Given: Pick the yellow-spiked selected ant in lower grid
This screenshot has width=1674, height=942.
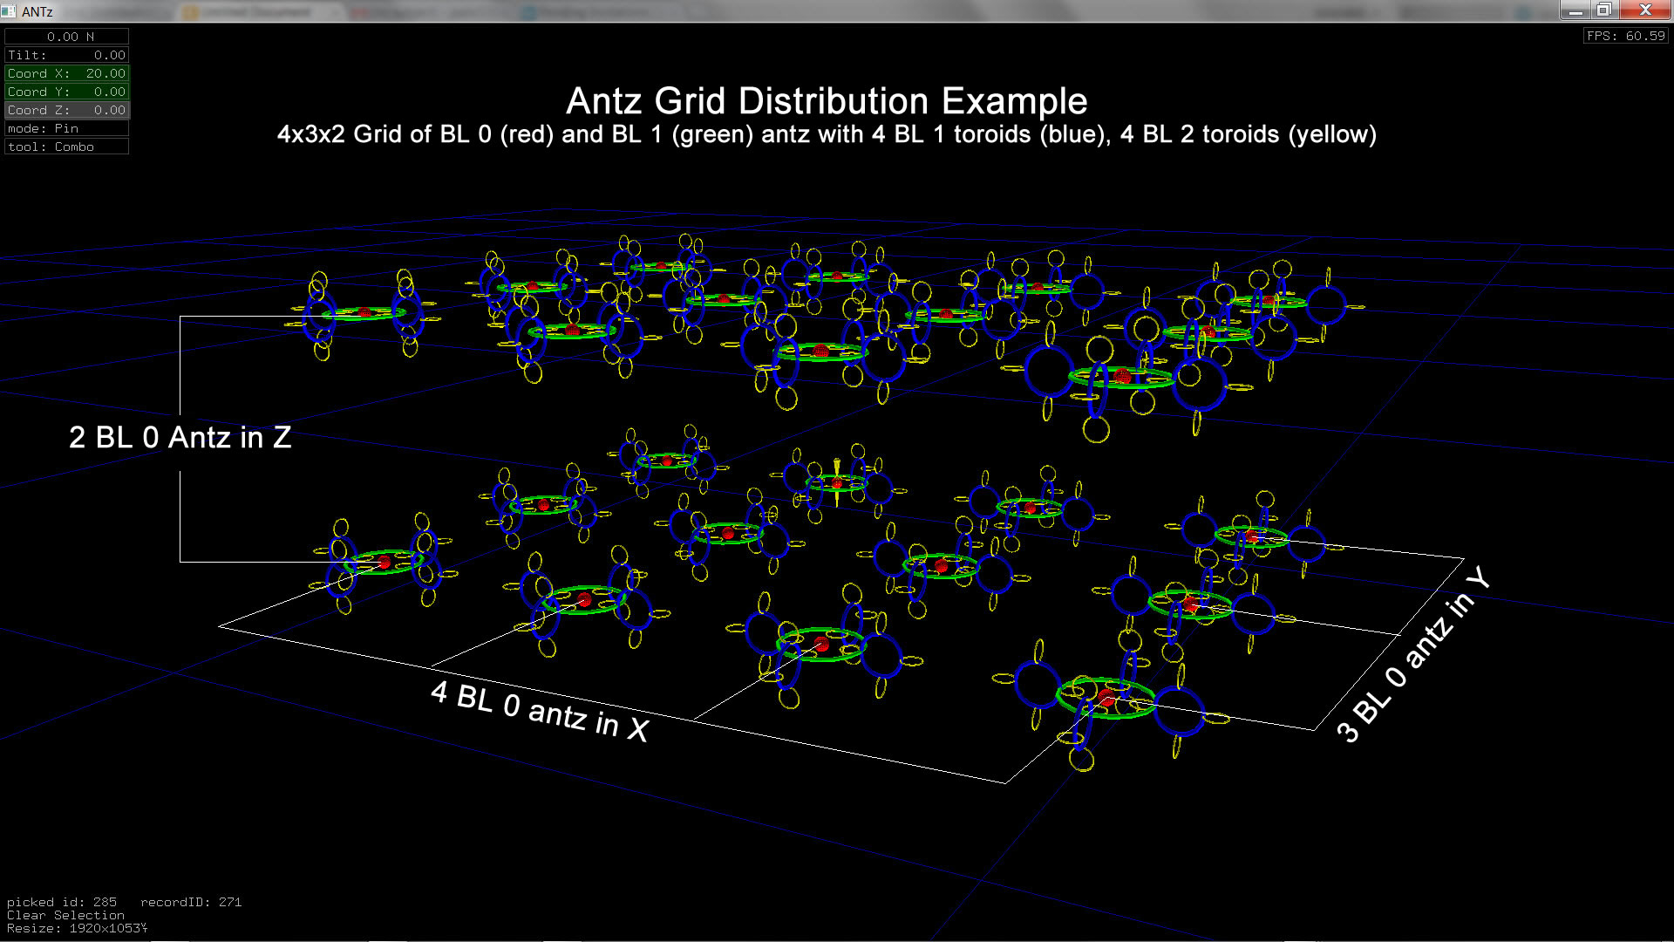Looking at the screenshot, I should point(837,482).
